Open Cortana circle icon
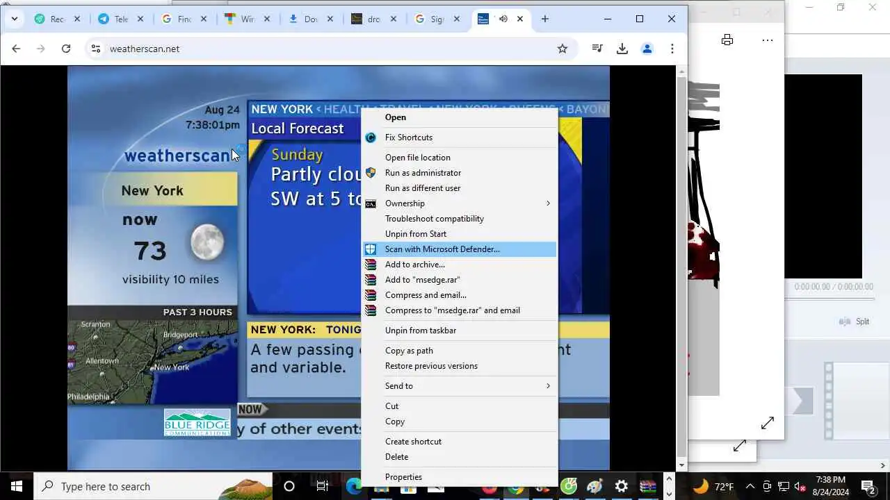Image resolution: width=890 pixels, height=500 pixels. [x=289, y=486]
